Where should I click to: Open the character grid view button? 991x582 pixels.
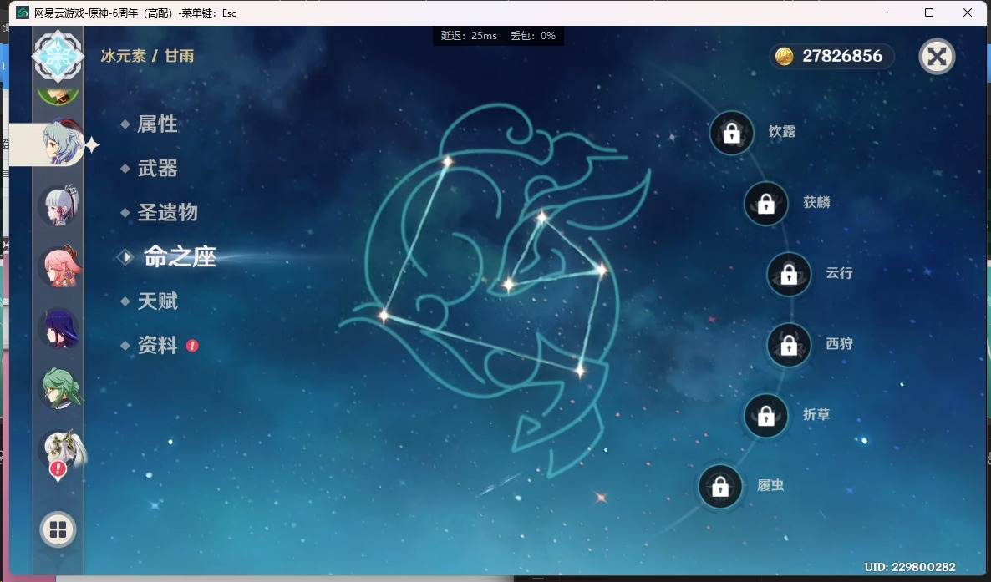tap(58, 529)
